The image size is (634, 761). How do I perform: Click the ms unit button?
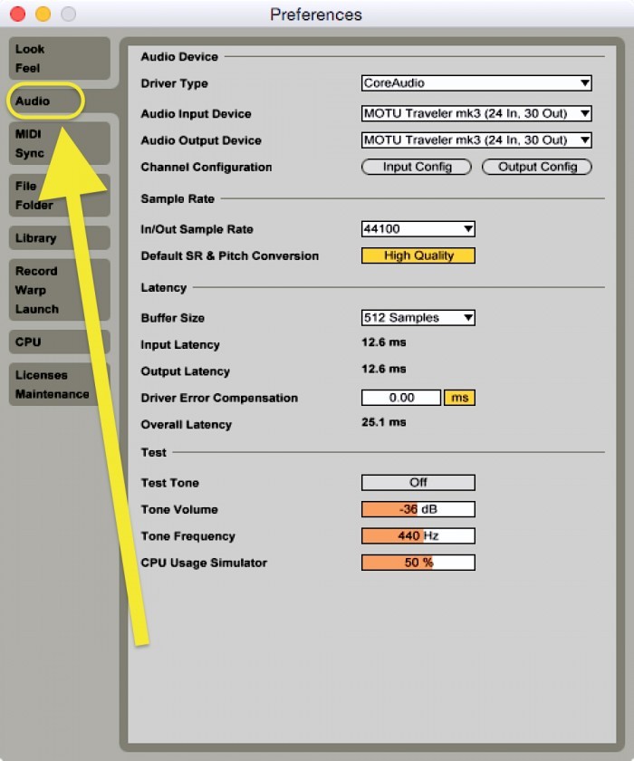point(459,398)
